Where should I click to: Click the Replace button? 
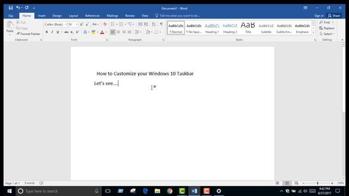[x=327, y=28]
